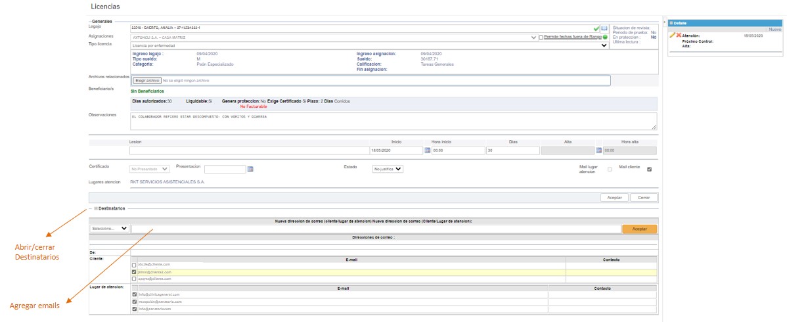Toggle the Mail cliente checkbox
The width and height of the screenshot is (787, 322).
(x=649, y=170)
